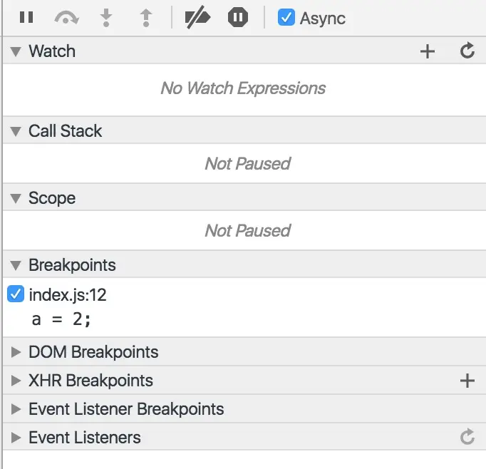This screenshot has height=469, width=486.
Task: Uncheck the Async checkbox
Action: click(286, 17)
